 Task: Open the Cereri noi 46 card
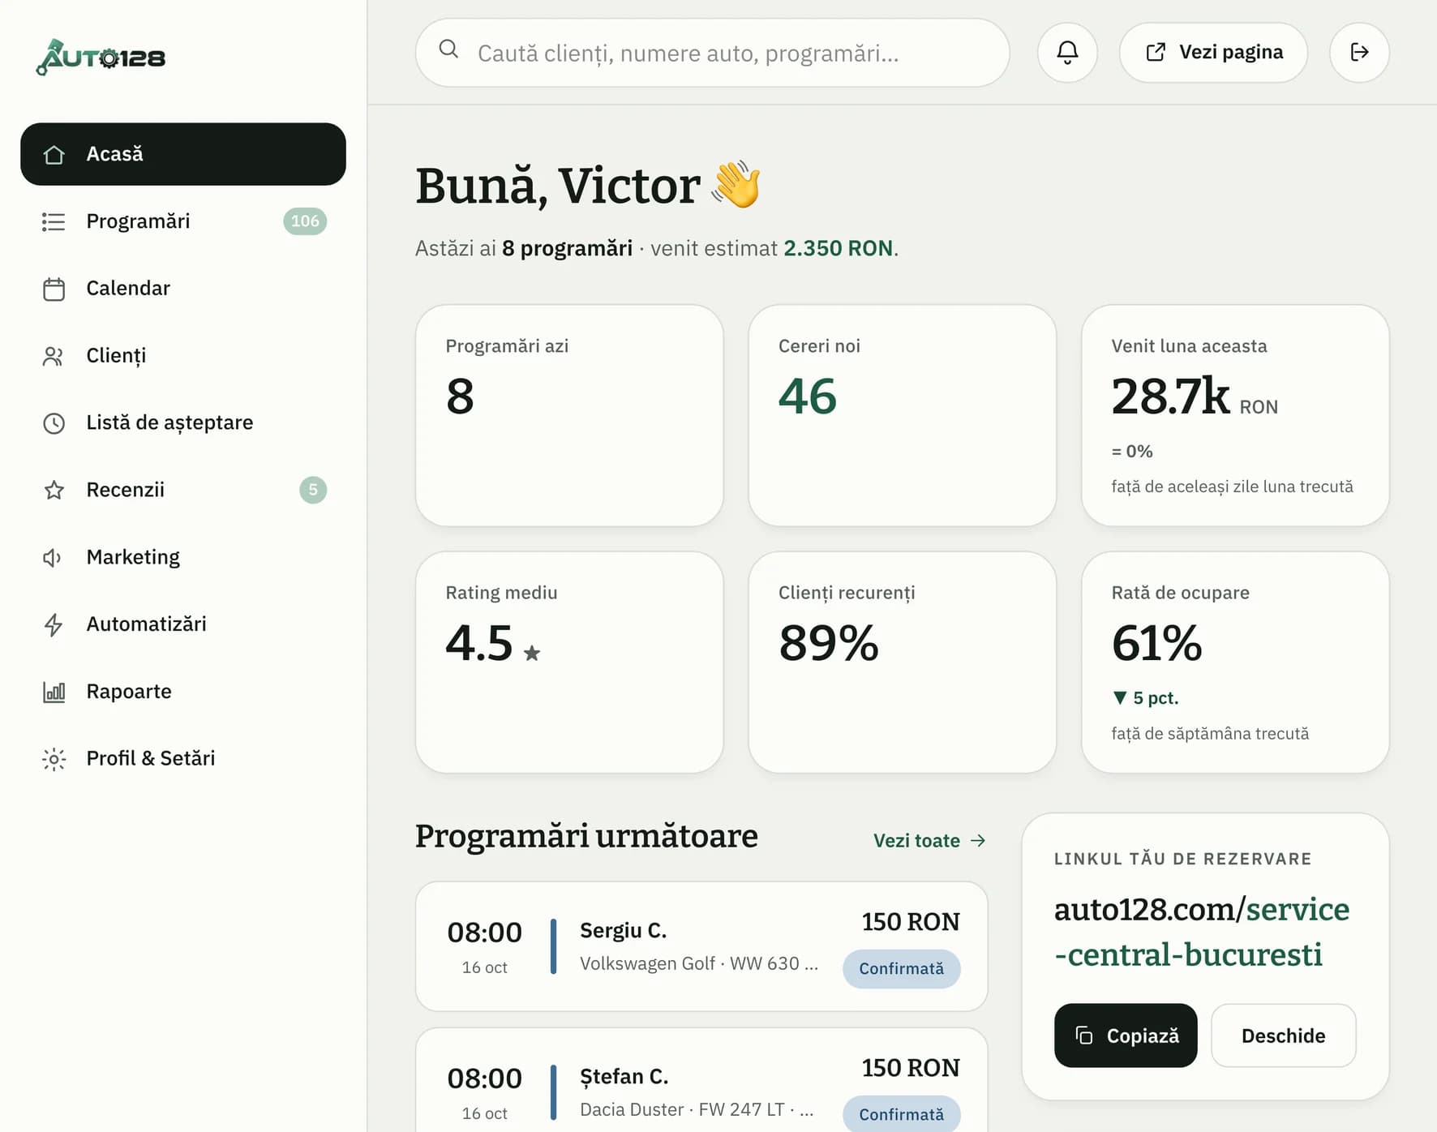tap(902, 416)
